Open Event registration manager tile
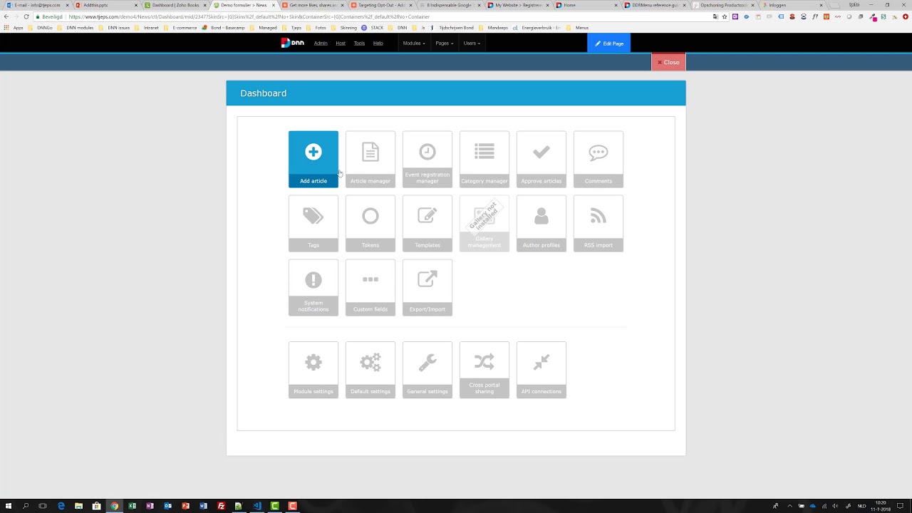912x513 pixels. [427, 160]
